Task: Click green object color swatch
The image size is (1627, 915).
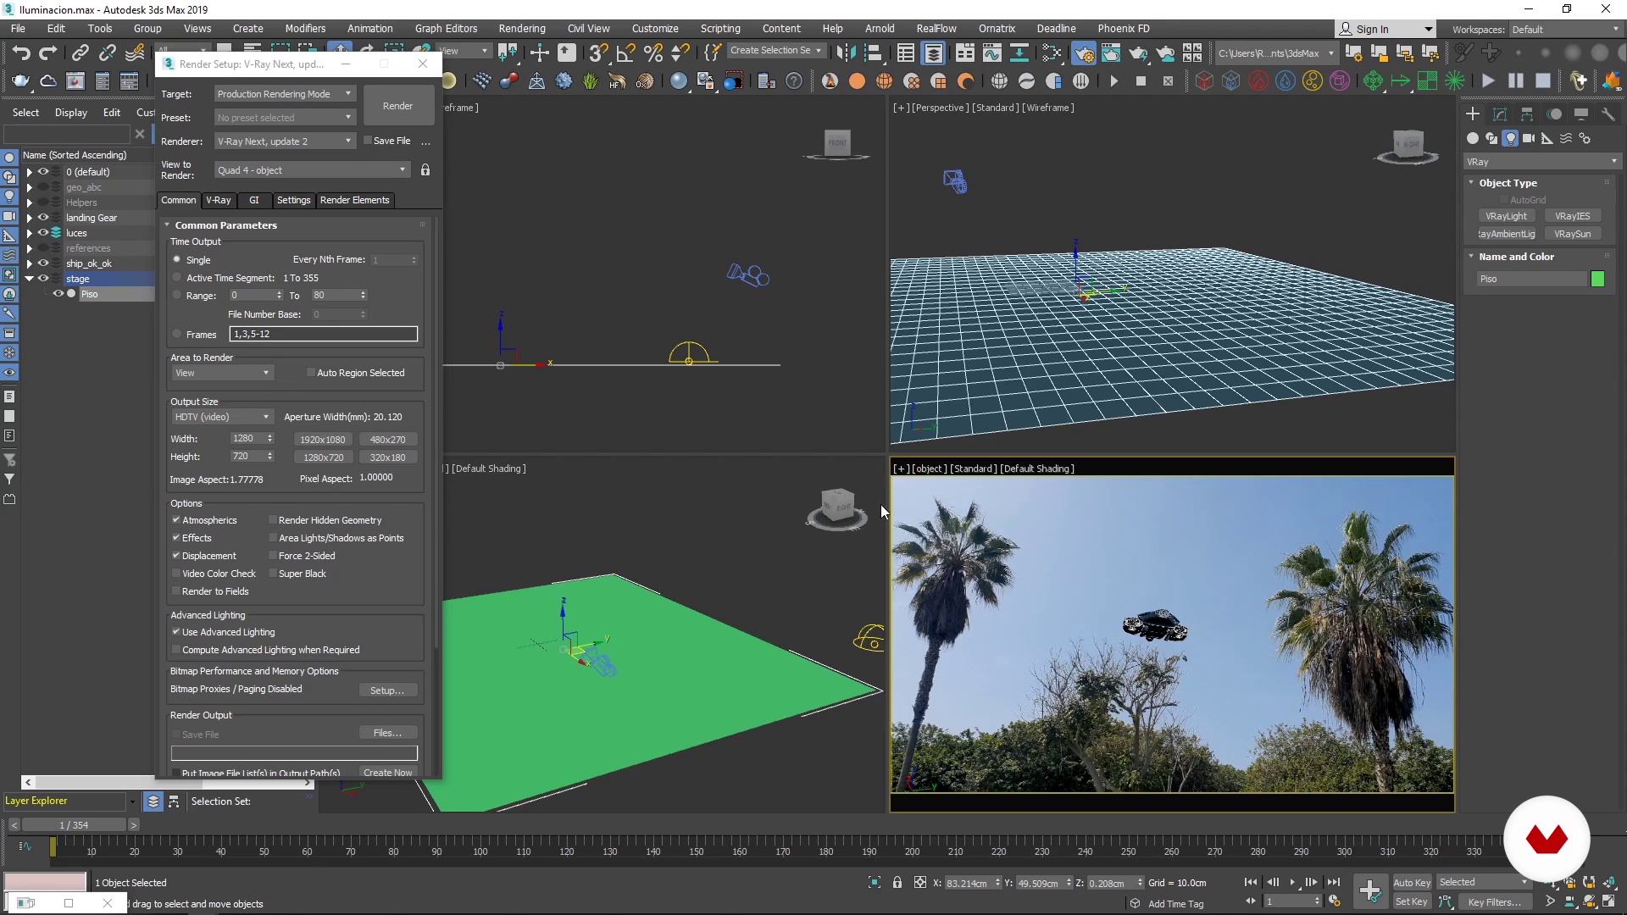Action: click(x=1597, y=279)
